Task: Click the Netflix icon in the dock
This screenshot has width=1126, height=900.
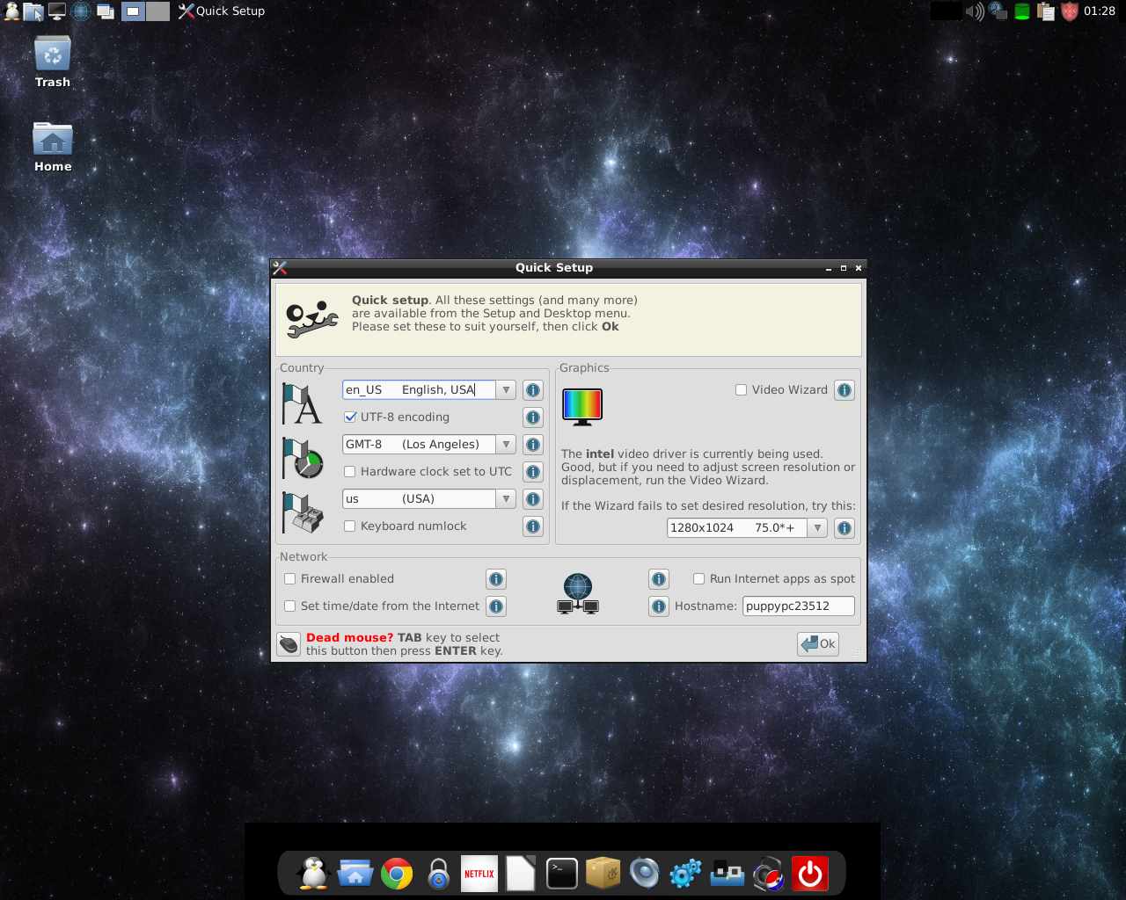Action: click(479, 874)
